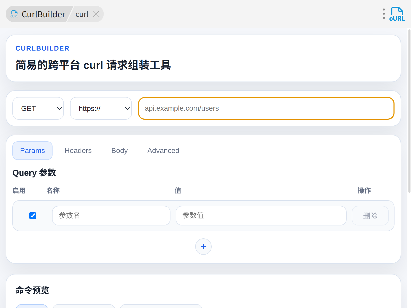Open the Body tab

[119, 151]
